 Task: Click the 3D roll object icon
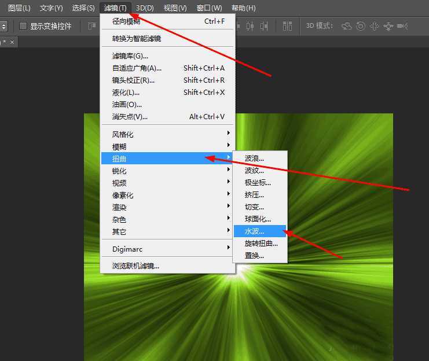click(361, 26)
